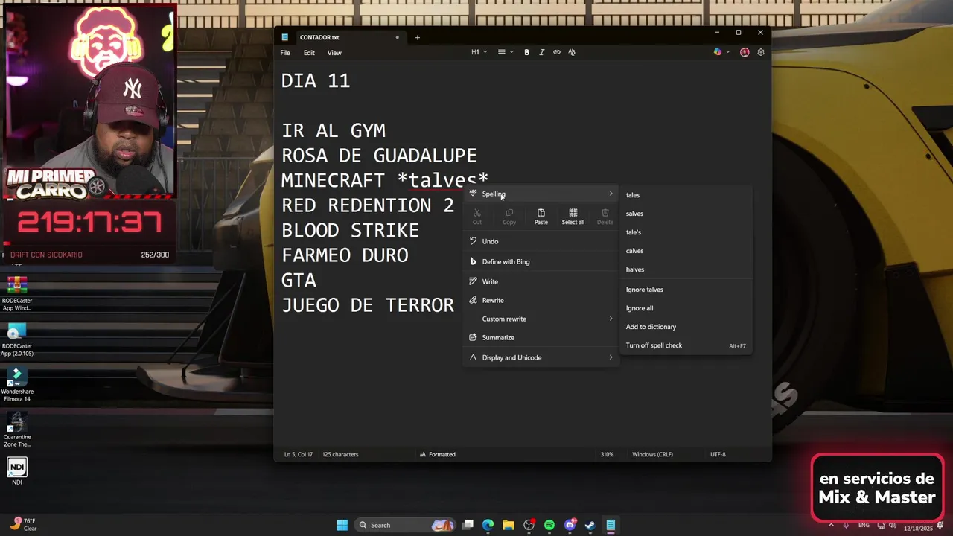Image resolution: width=953 pixels, height=536 pixels.
Task: Open Notepad settings gear
Action: pyautogui.click(x=761, y=52)
